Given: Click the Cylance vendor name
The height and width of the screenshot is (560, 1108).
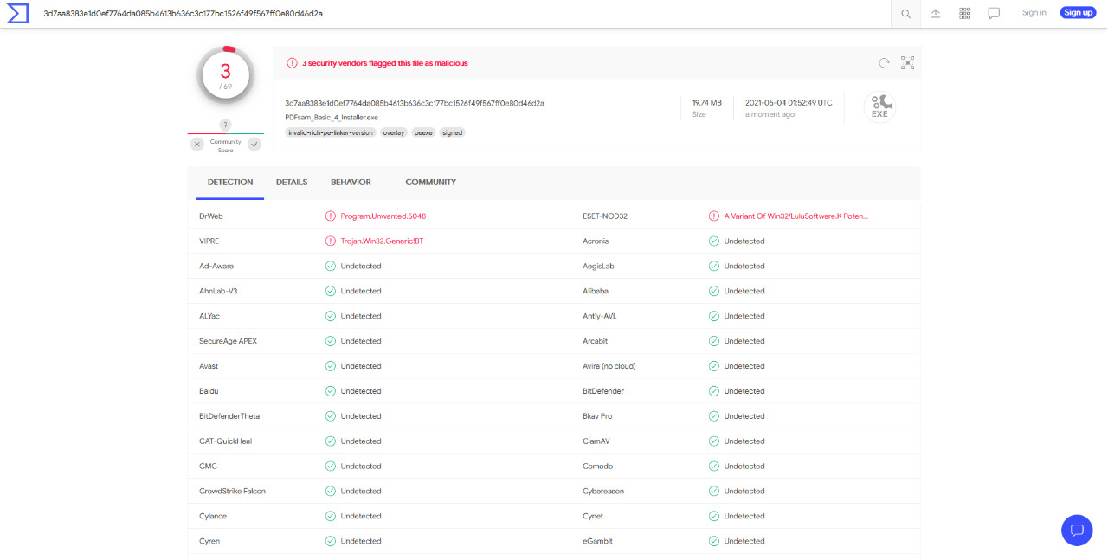Looking at the screenshot, I should (x=213, y=517).
